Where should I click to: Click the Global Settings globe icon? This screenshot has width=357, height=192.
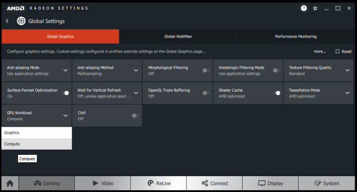point(21,21)
